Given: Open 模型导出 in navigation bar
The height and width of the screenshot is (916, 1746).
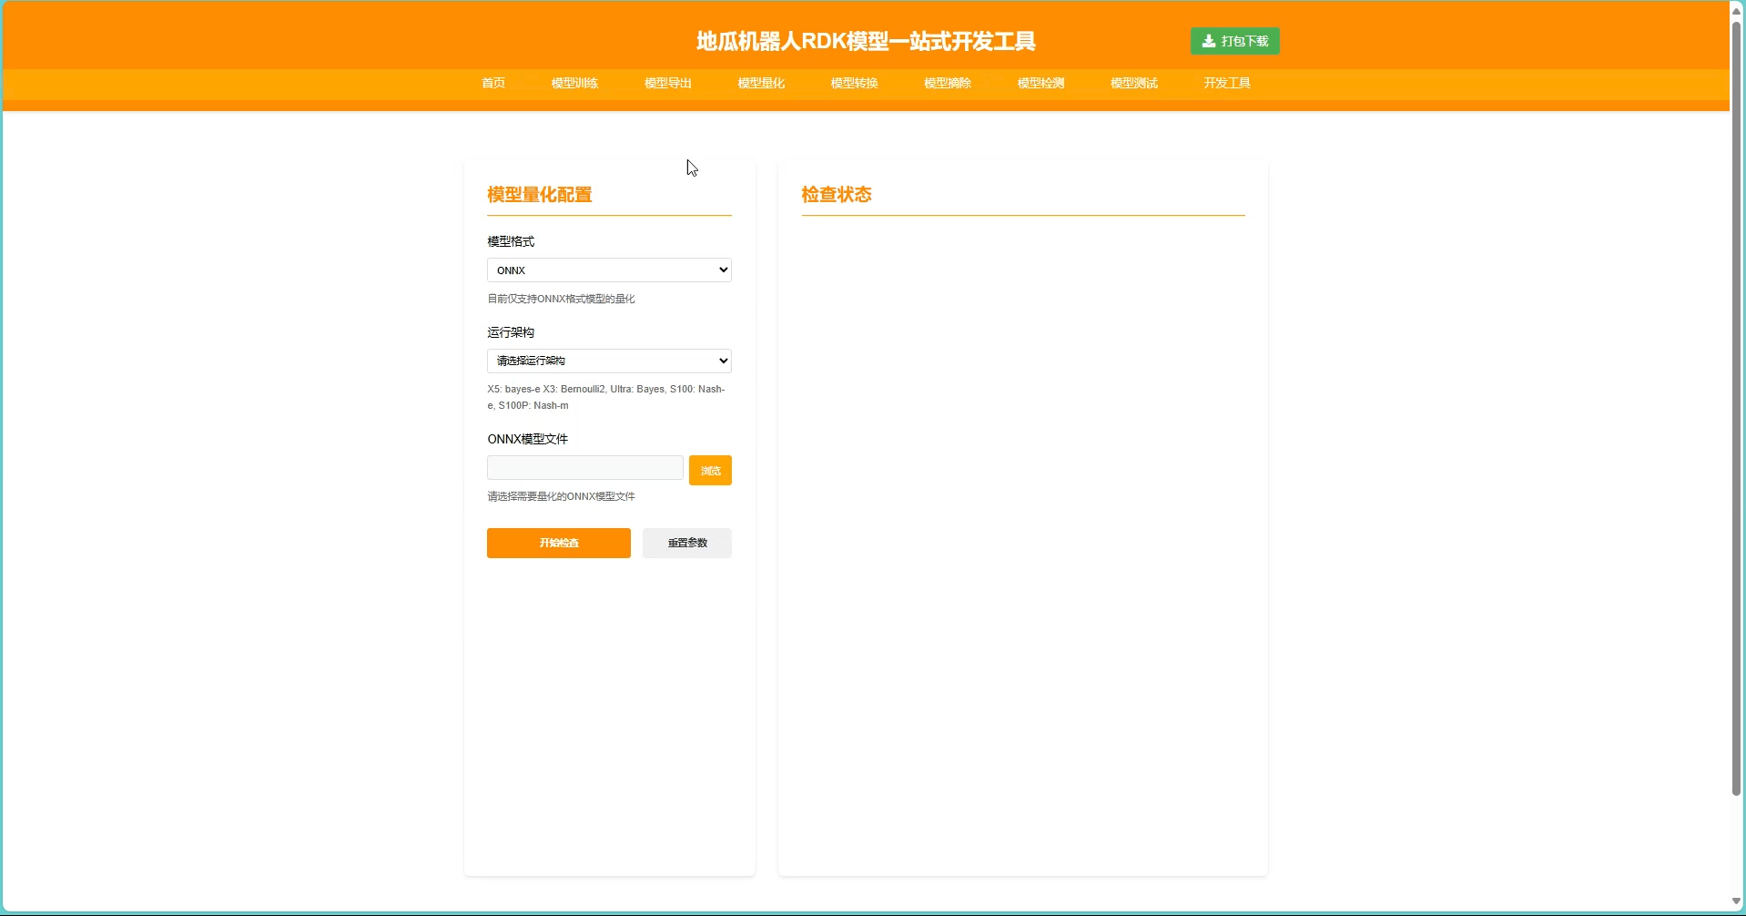Looking at the screenshot, I should (668, 83).
